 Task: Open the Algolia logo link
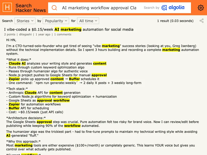click(173, 8)
